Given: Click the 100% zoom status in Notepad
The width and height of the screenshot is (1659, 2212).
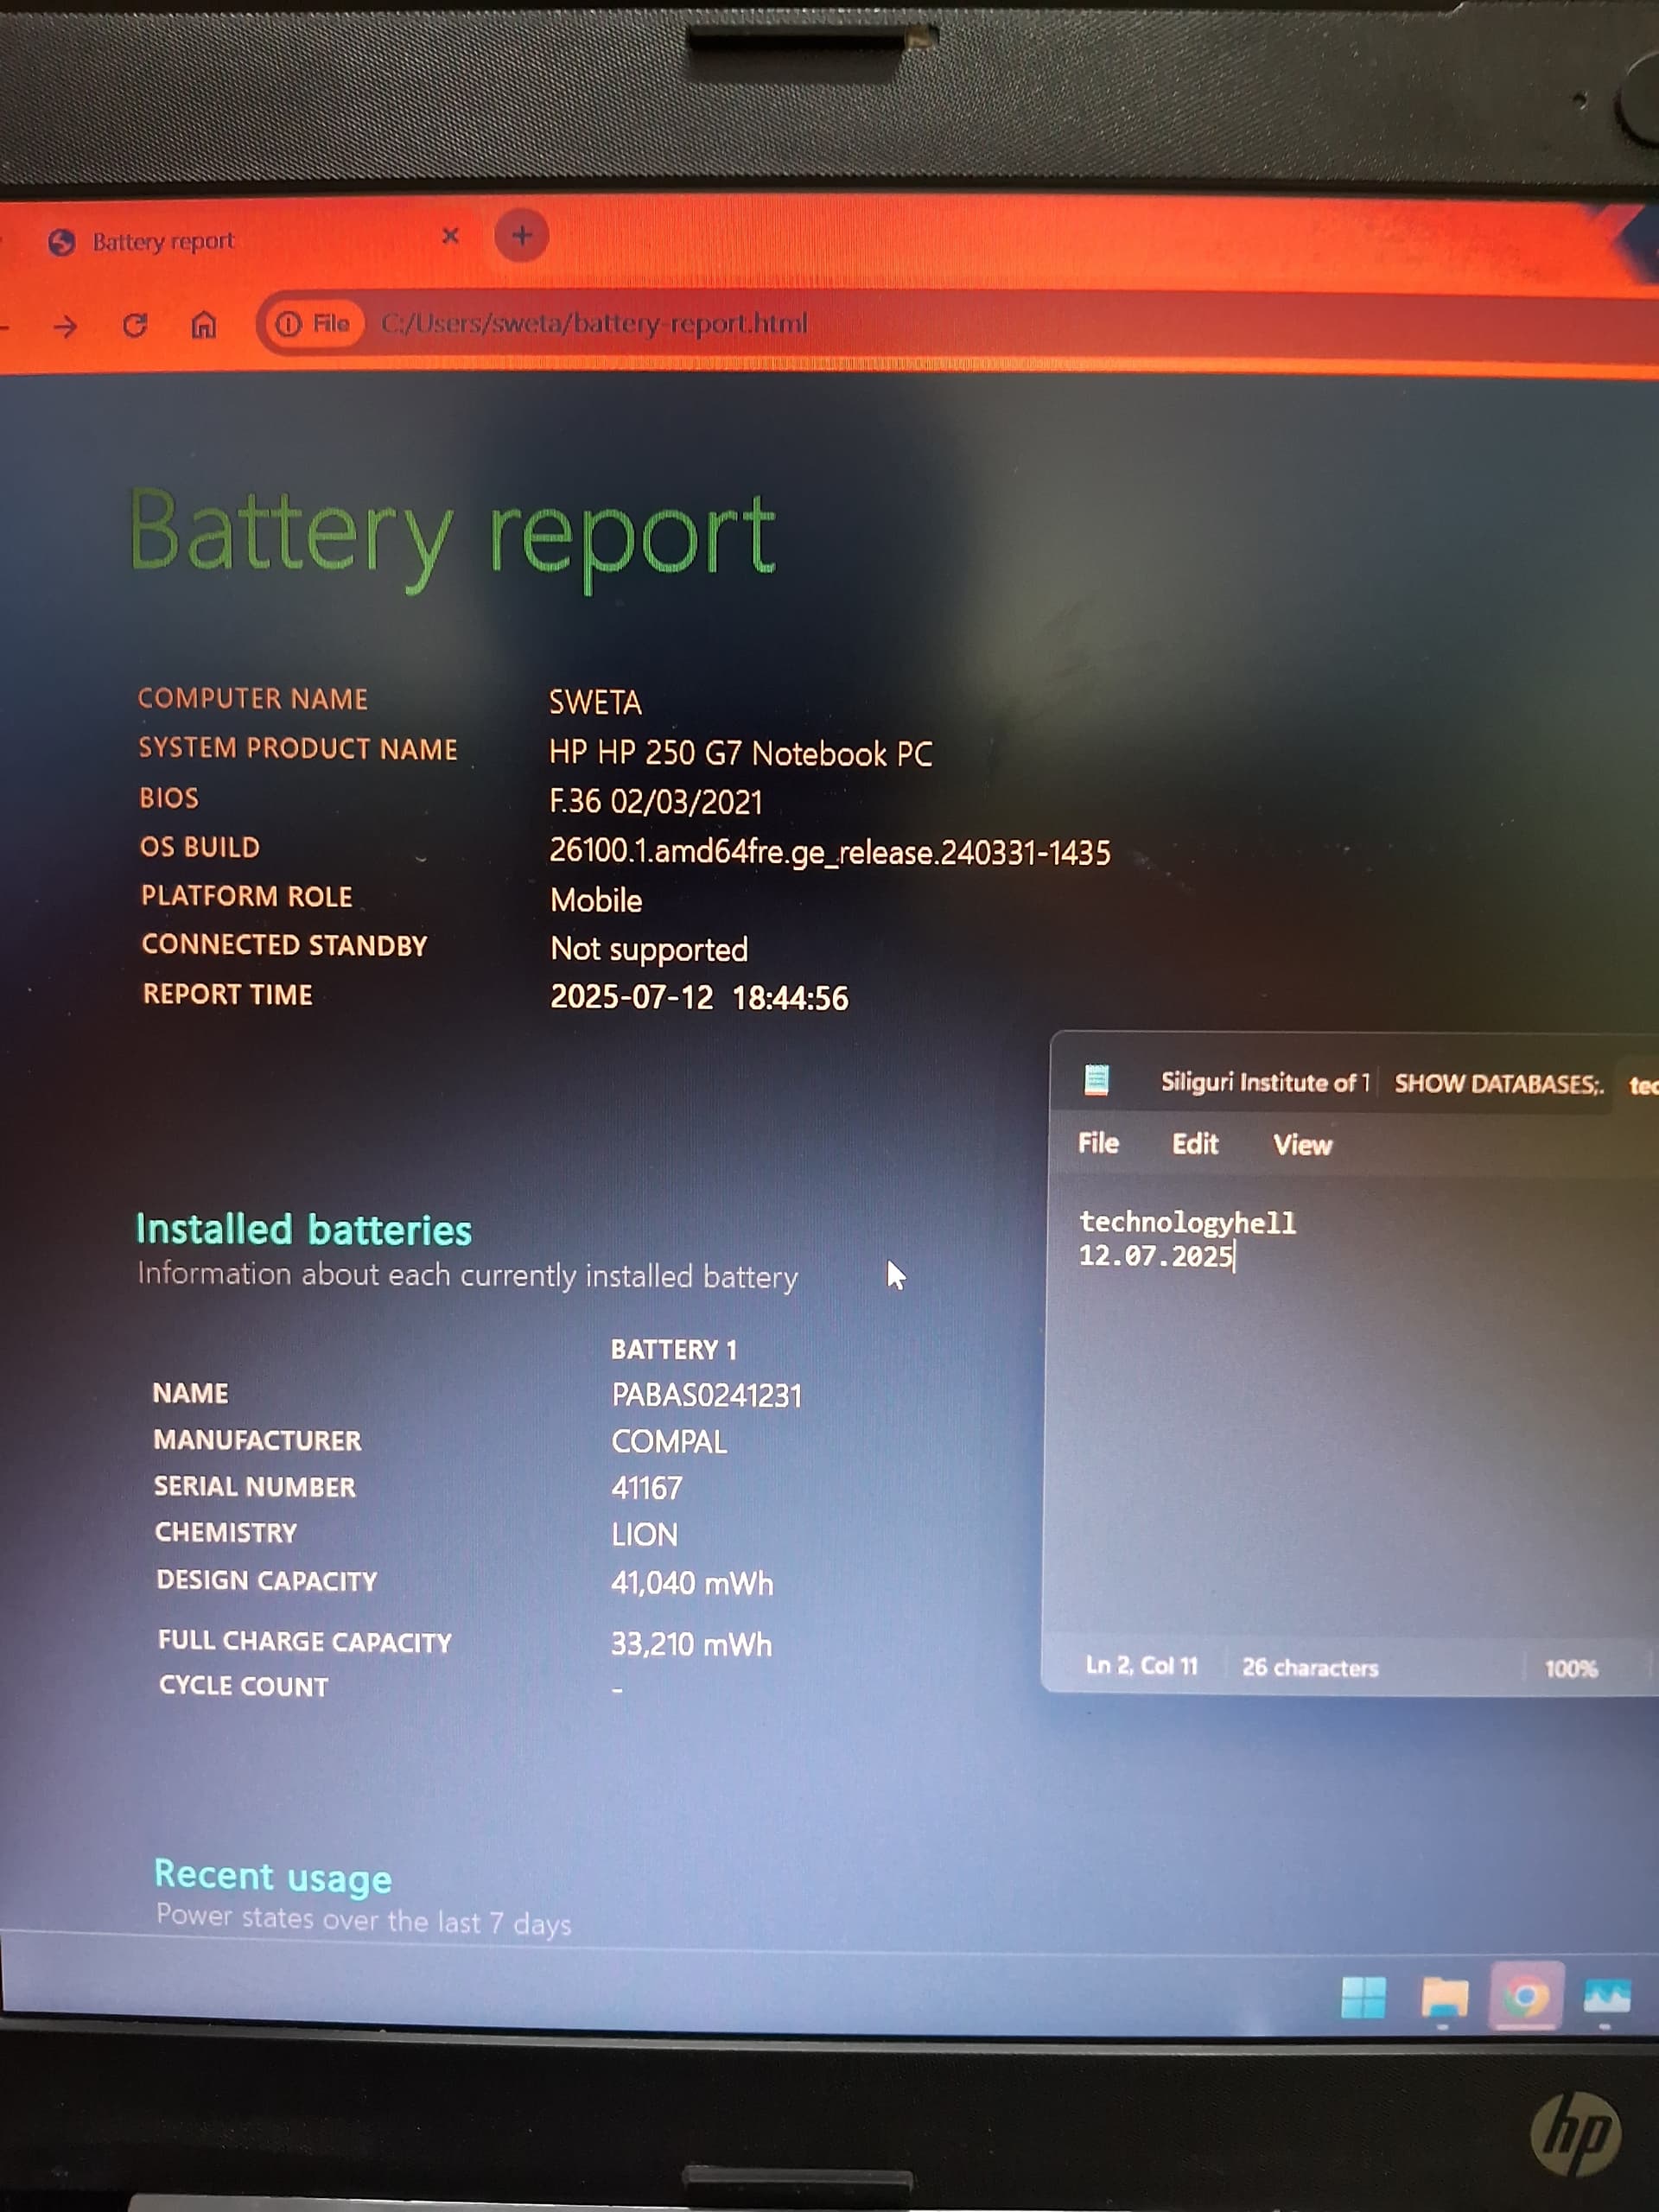Looking at the screenshot, I should pos(1571,1668).
